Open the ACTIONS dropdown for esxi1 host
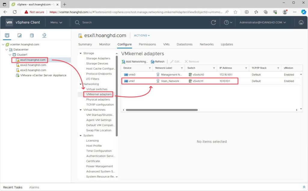 point(142,35)
